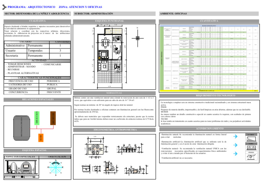Click the Secretaria table cell

coord(15,56)
